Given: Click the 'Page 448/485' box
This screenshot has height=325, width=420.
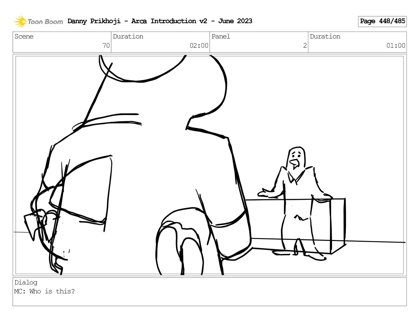Looking at the screenshot, I should 382,21.
